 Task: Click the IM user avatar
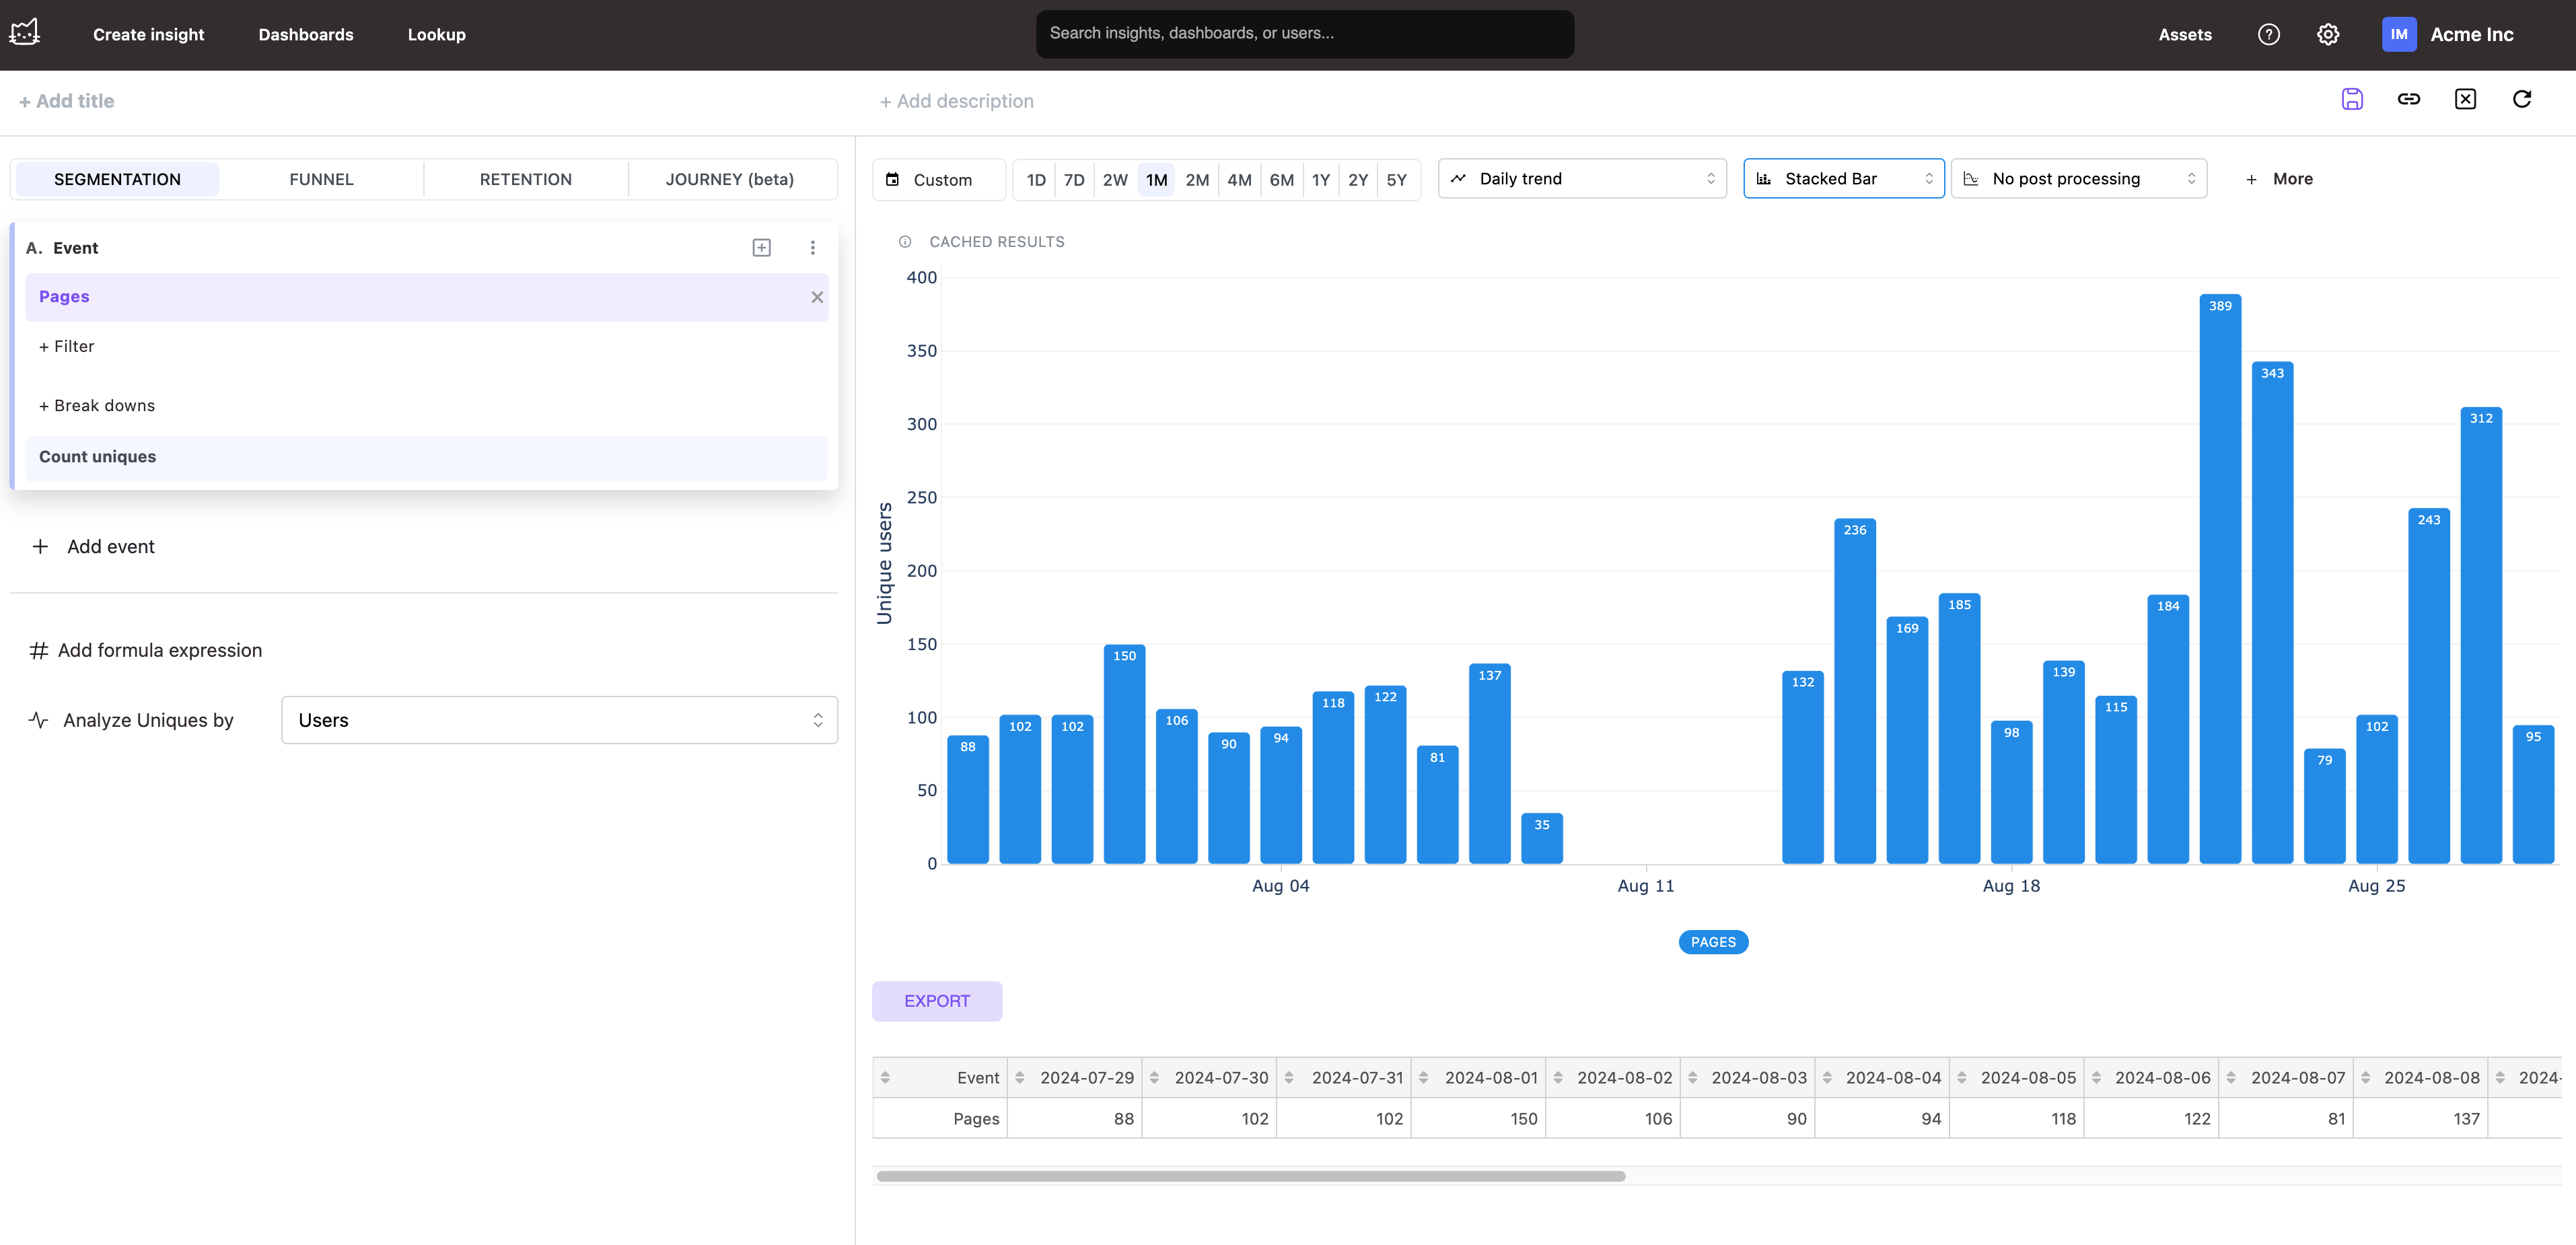coord(2398,35)
